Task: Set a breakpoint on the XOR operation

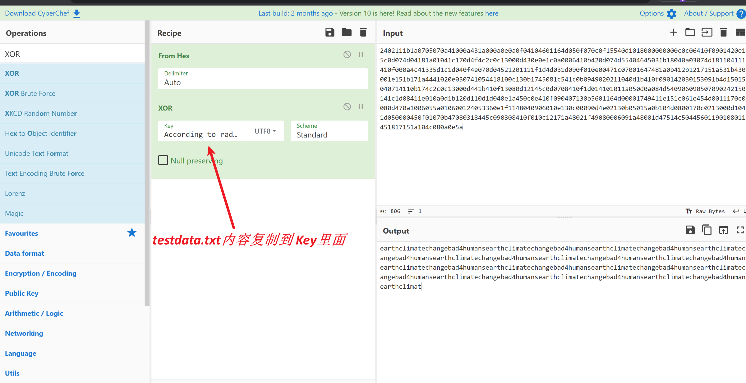Action: coord(361,107)
